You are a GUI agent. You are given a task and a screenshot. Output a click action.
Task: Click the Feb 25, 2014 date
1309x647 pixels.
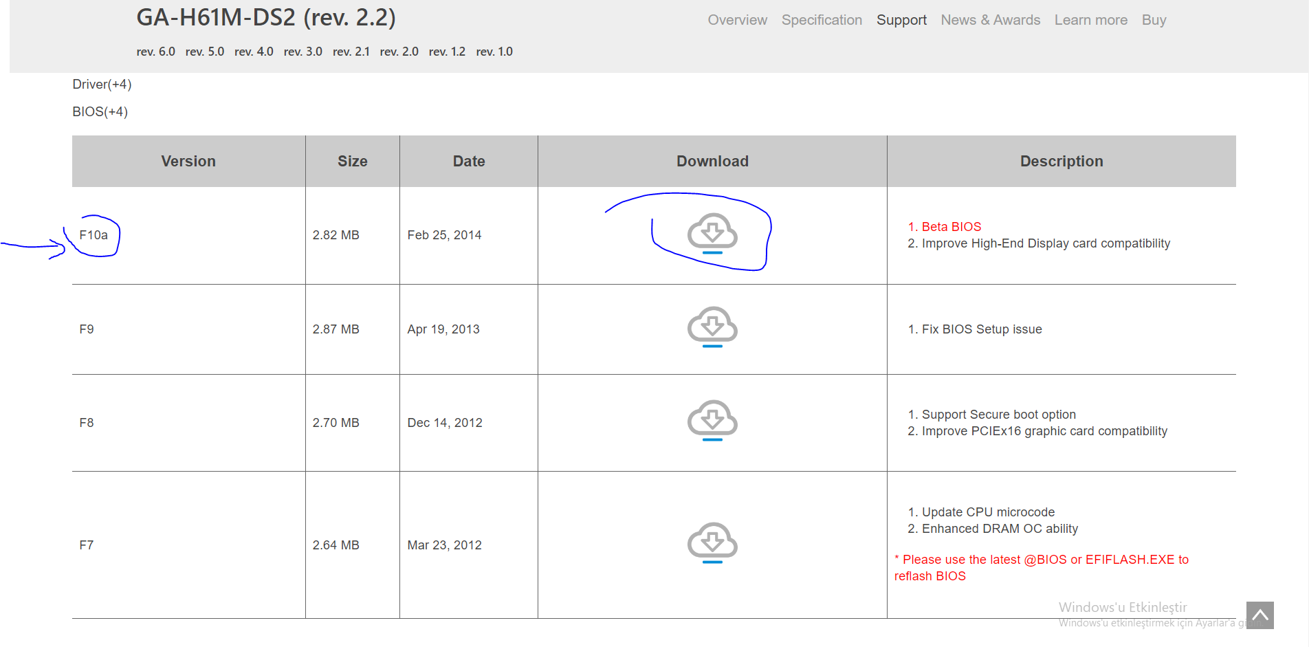click(x=444, y=235)
